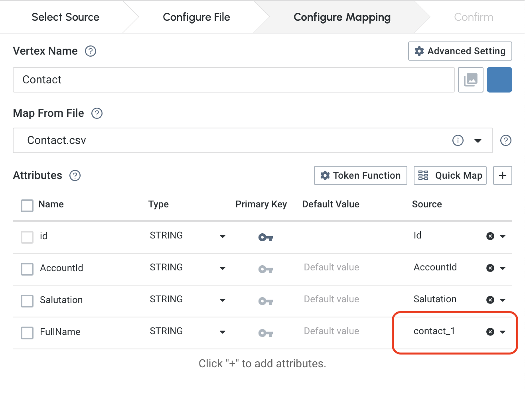Open the Contact.csv file dropdown
The width and height of the screenshot is (525, 394).
tap(478, 140)
